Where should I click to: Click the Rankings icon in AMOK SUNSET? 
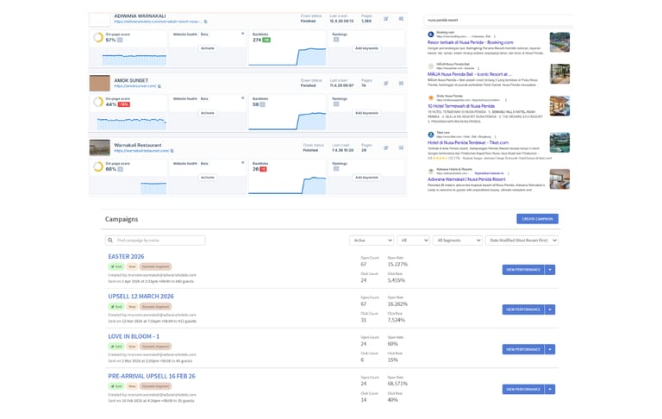pyautogui.click(x=336, y=104)
